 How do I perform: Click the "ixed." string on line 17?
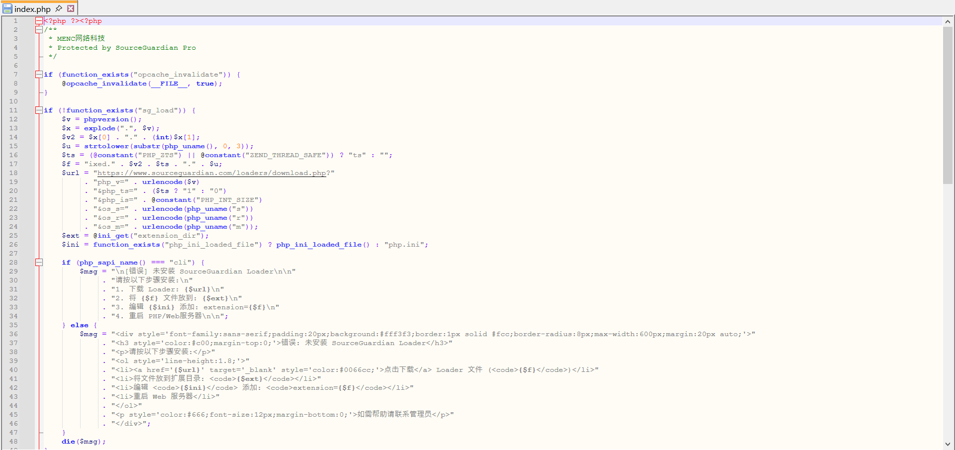pos(99,164)
